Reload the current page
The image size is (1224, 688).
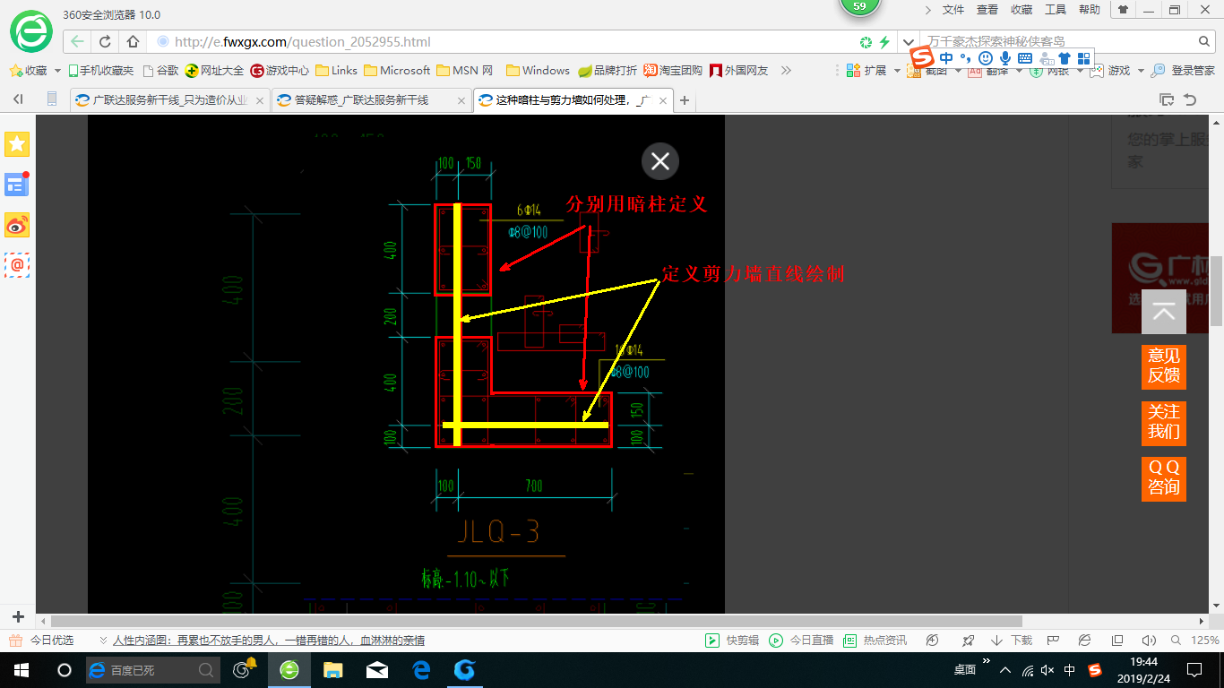pyautogui.click(x=105, y=41)
